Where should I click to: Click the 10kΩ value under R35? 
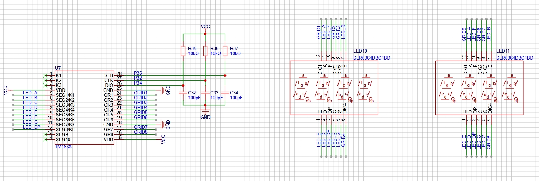click(193, 54)
